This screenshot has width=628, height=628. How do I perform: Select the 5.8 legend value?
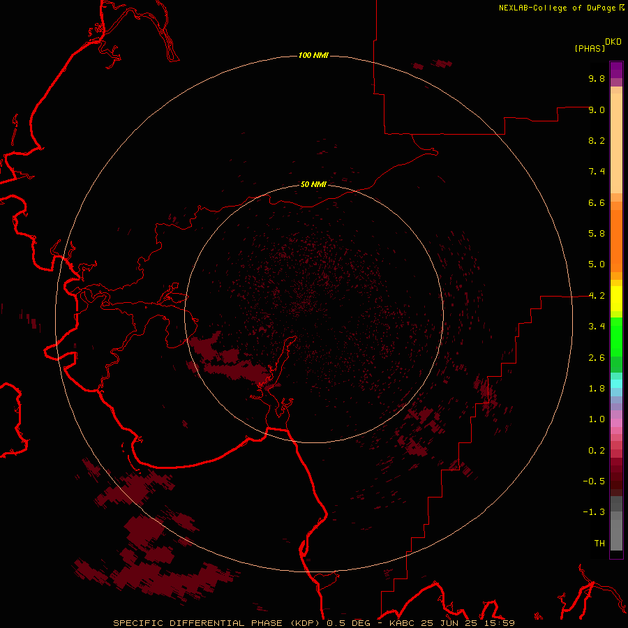pos(597,234)
